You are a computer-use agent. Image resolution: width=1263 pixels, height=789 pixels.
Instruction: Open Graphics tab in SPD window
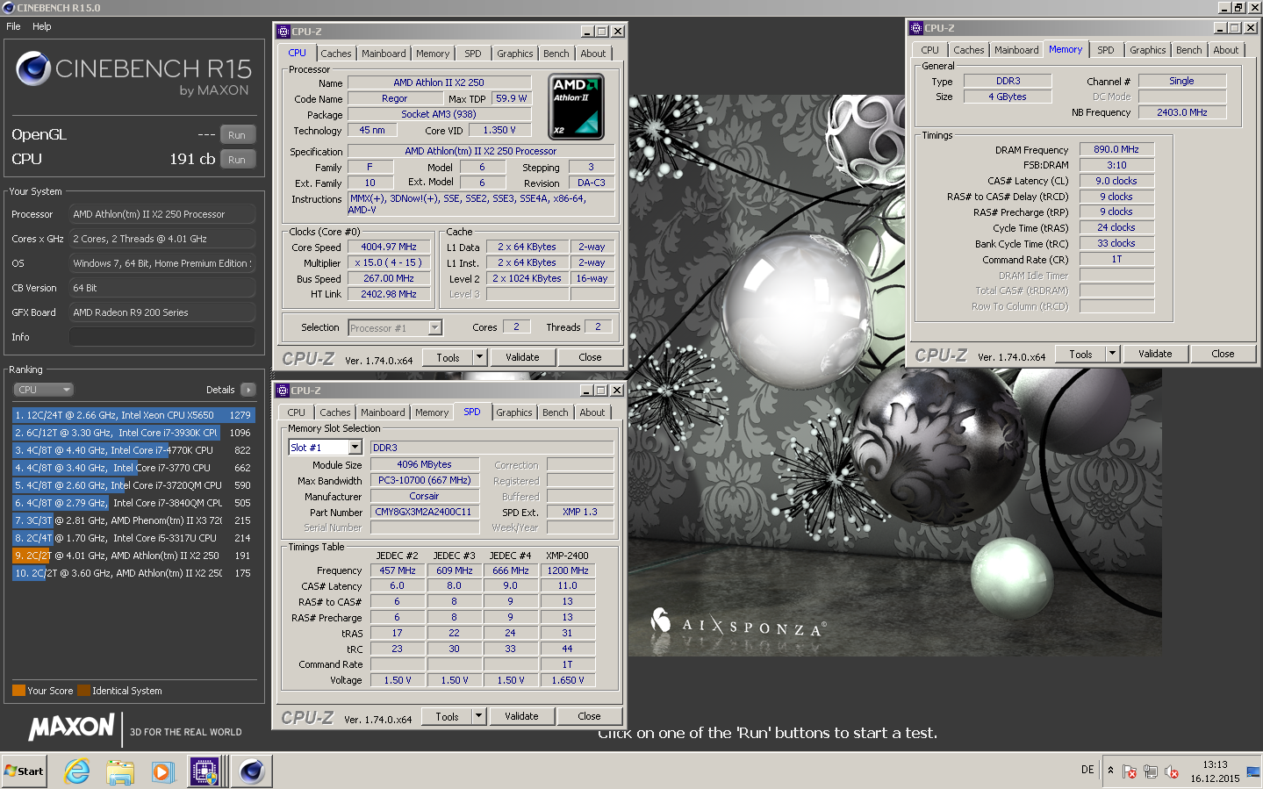pyautogui.click(x=514, y=412)
